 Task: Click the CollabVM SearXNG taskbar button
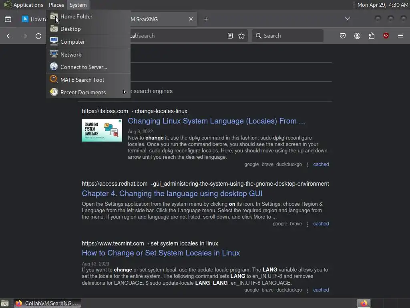tap(48, 303)
